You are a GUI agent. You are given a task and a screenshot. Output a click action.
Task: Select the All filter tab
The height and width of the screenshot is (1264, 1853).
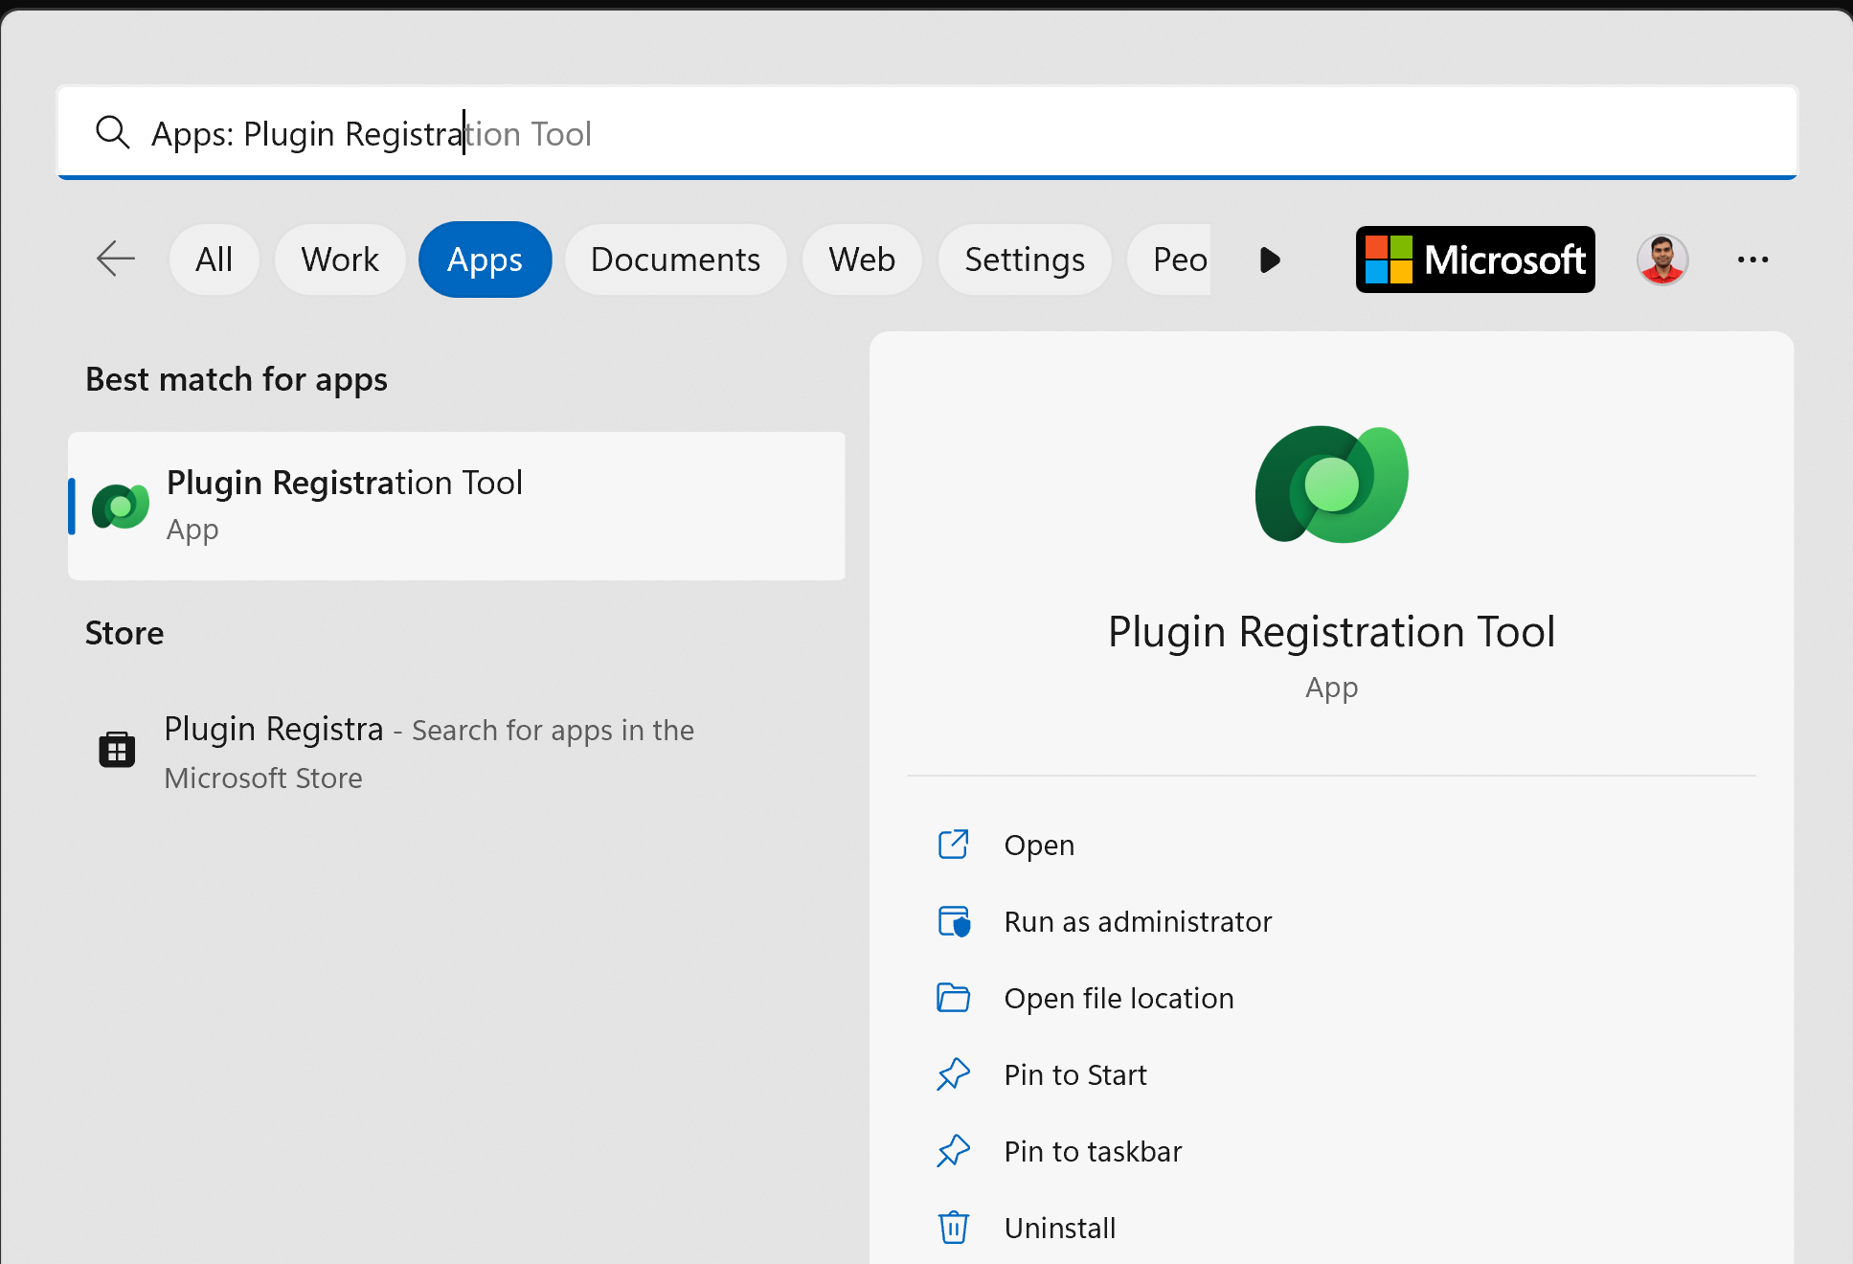point(215,260)
